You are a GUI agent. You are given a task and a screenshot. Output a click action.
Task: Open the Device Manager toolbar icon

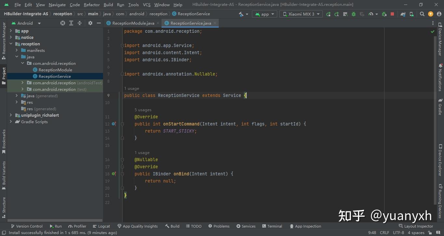pos(411,14)
